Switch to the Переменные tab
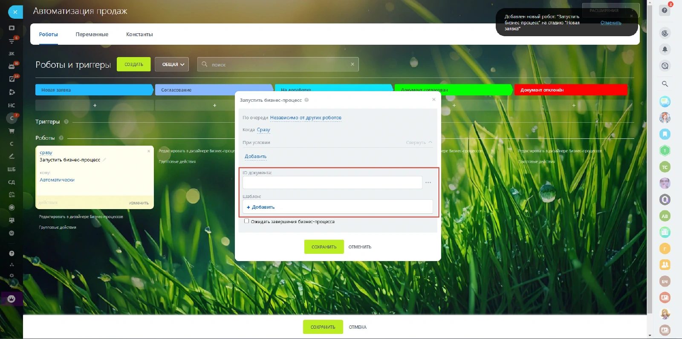Image resolution: width=682 pixels, height=339 pixels. click(92, 34)
